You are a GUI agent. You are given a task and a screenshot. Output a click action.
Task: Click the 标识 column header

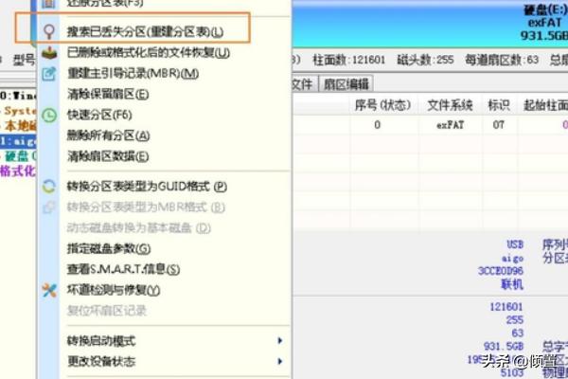coord(499,105)
